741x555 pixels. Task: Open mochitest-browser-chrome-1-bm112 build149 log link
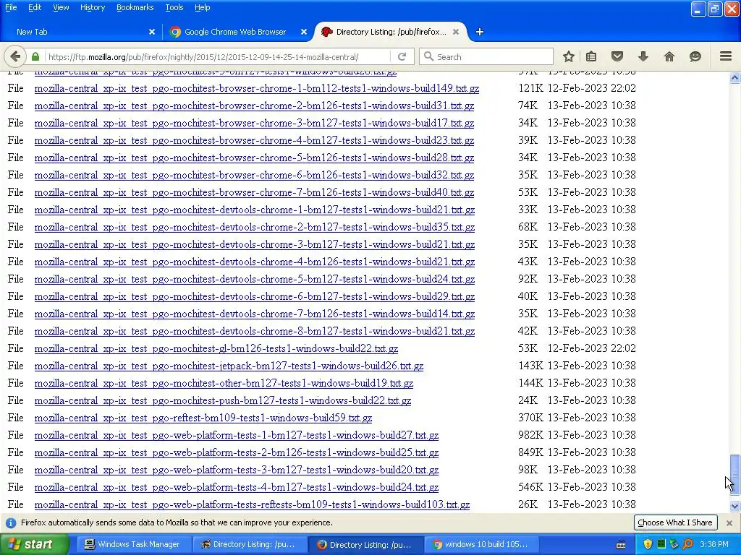click(257, 88)
